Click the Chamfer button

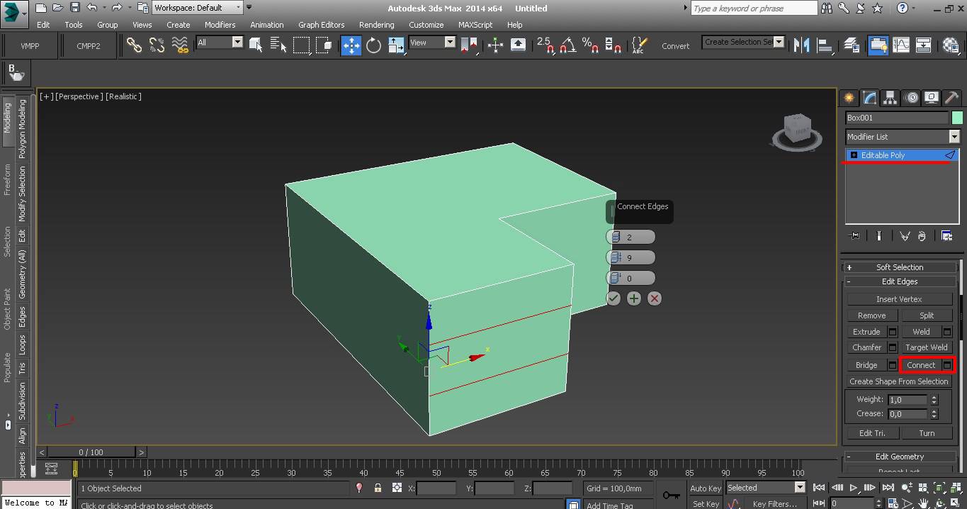(866, 347)
